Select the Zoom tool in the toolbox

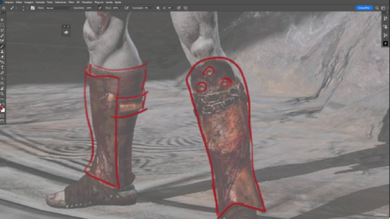pos(2,94)
